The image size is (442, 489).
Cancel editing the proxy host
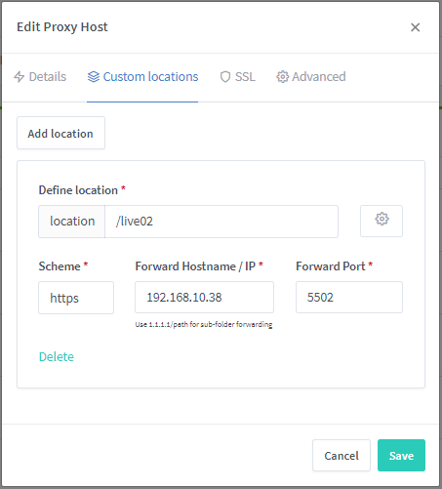pos(342,456)
